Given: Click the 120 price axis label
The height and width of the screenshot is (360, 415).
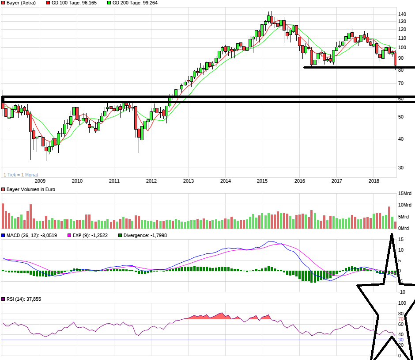Looking at the screenshot, I should pyautogui.click(x=402, y=30).
